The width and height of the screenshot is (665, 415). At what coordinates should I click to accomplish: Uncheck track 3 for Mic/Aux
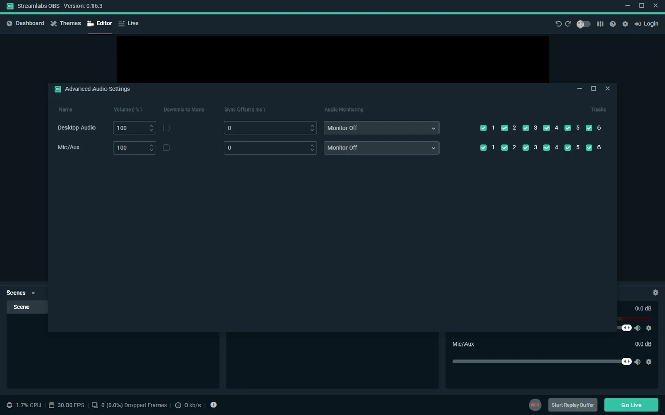pyautogui.click(x=526, y=148)
